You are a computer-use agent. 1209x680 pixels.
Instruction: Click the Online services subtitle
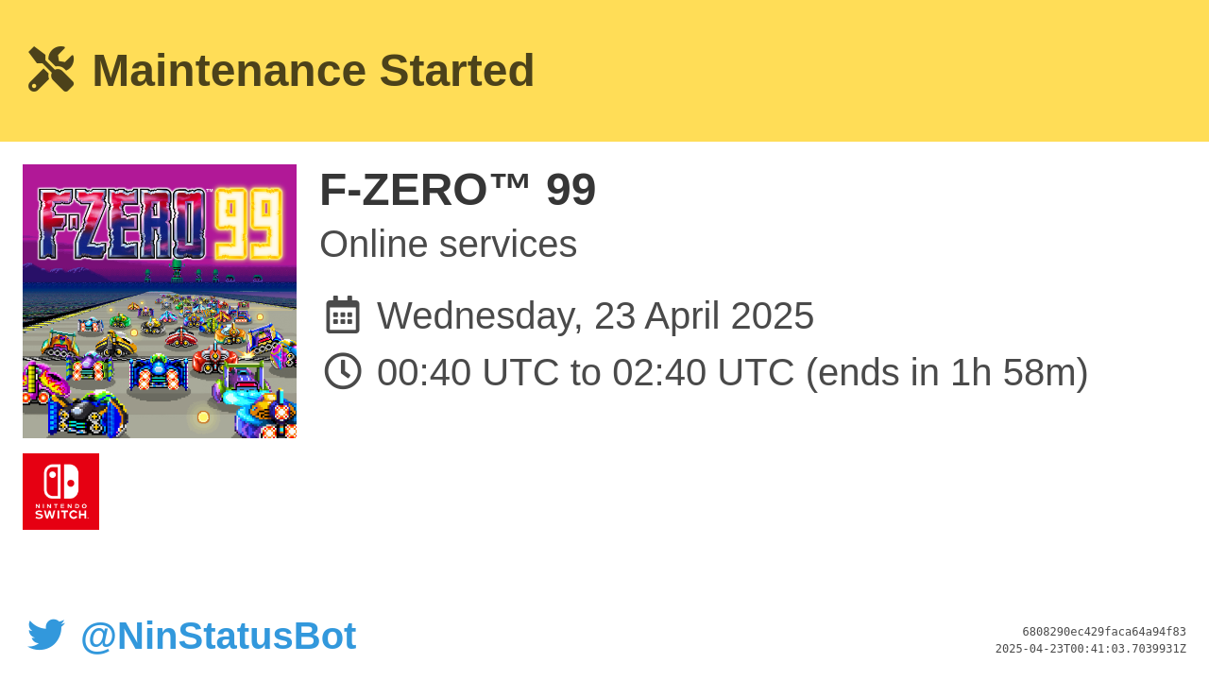click(448, 244)
